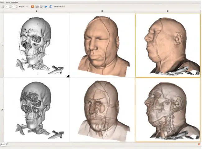Click the Export toolbar button
This screenshot has height=149, width=202.
[22, 7]
